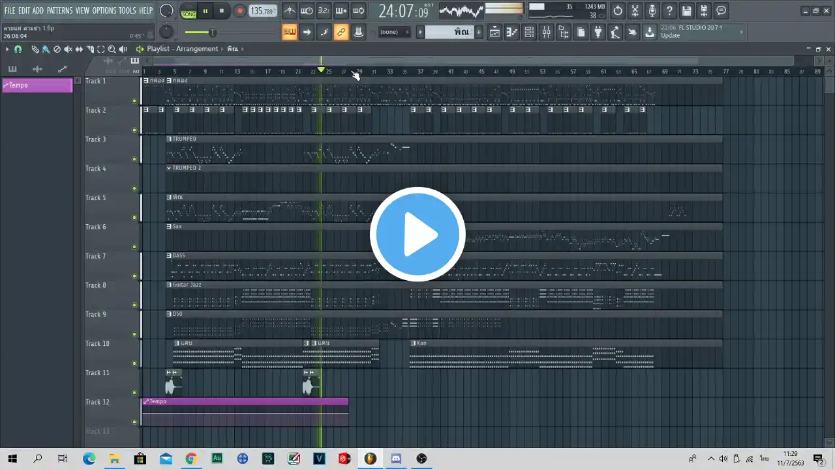Image resolution: width=835 pixels, height=469 pixels.
Task: Toggle loop recording button
Action: pos(358,10)
